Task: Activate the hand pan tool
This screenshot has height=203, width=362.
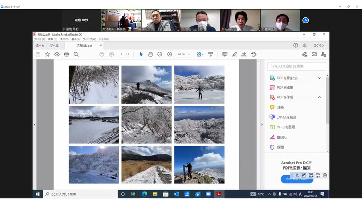Action: [x=150, y=54]
